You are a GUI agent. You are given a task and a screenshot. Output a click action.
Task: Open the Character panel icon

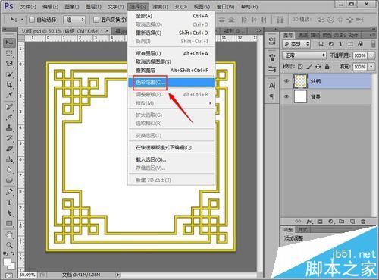(272, 86)
